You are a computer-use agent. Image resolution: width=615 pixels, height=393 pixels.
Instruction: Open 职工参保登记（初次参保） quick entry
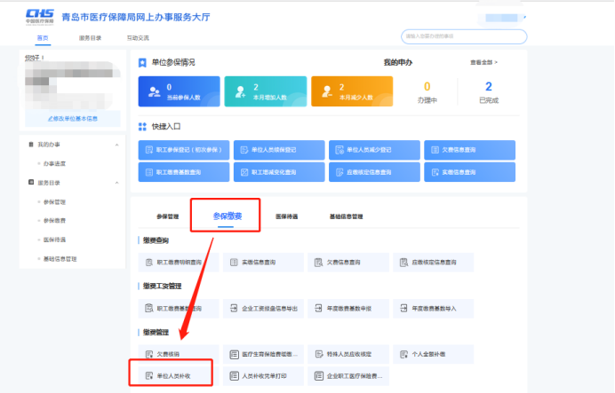184,151
